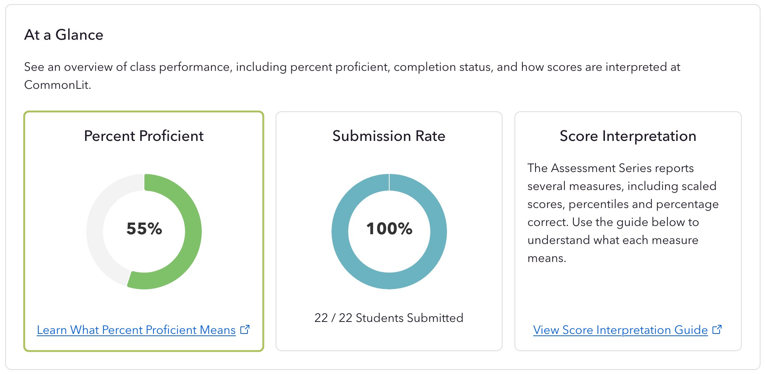Click the At a Glance heading

pyautogui.click(x=64, y=34)
